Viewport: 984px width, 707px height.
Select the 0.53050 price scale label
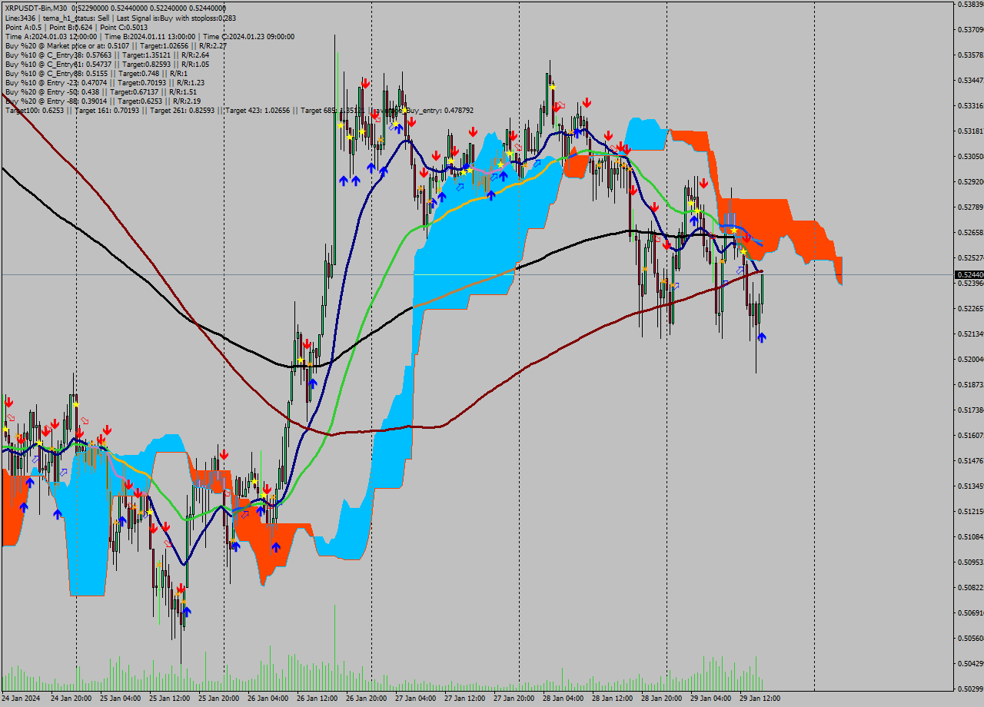(x=970, y=157)
